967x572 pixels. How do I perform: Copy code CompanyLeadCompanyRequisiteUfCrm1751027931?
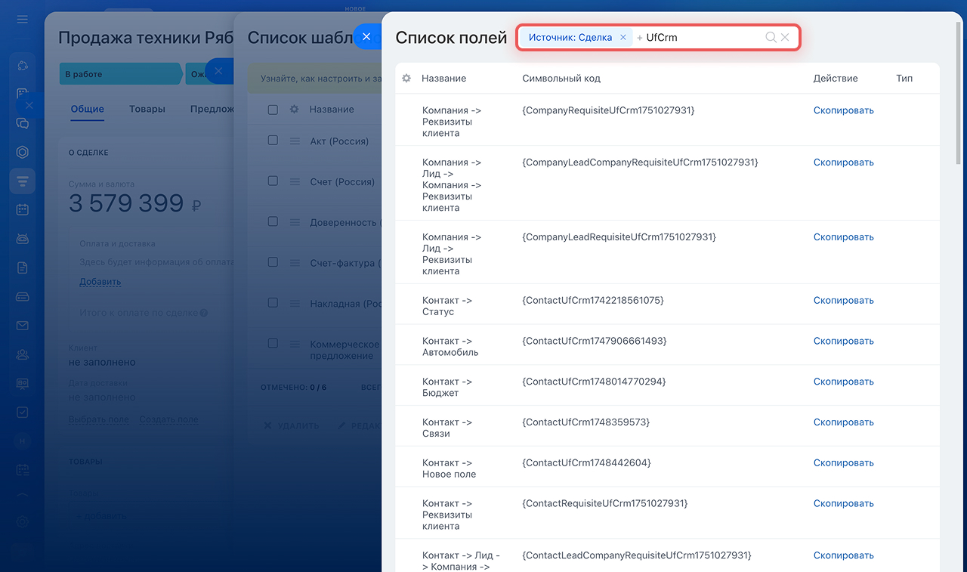pos(843,162)
